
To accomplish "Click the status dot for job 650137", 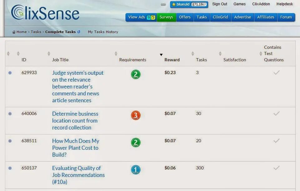I will [10, 168].
